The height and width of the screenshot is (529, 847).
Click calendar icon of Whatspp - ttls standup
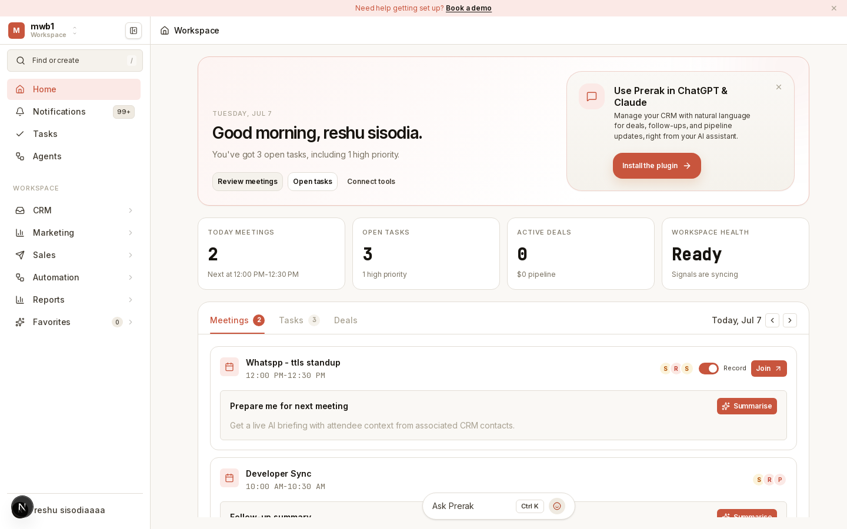229,367
